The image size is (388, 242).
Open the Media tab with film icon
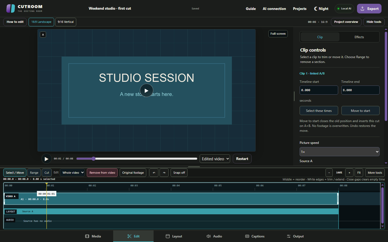pyautogui.click(x=93, y=236)
